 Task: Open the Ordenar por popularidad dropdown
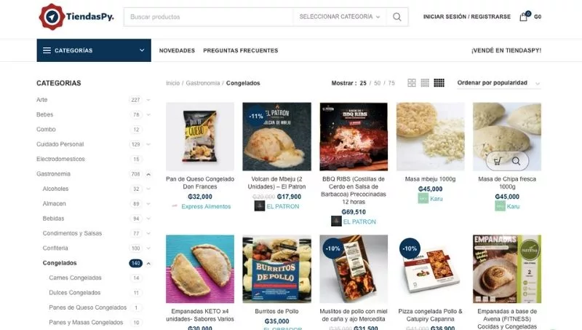499,83
